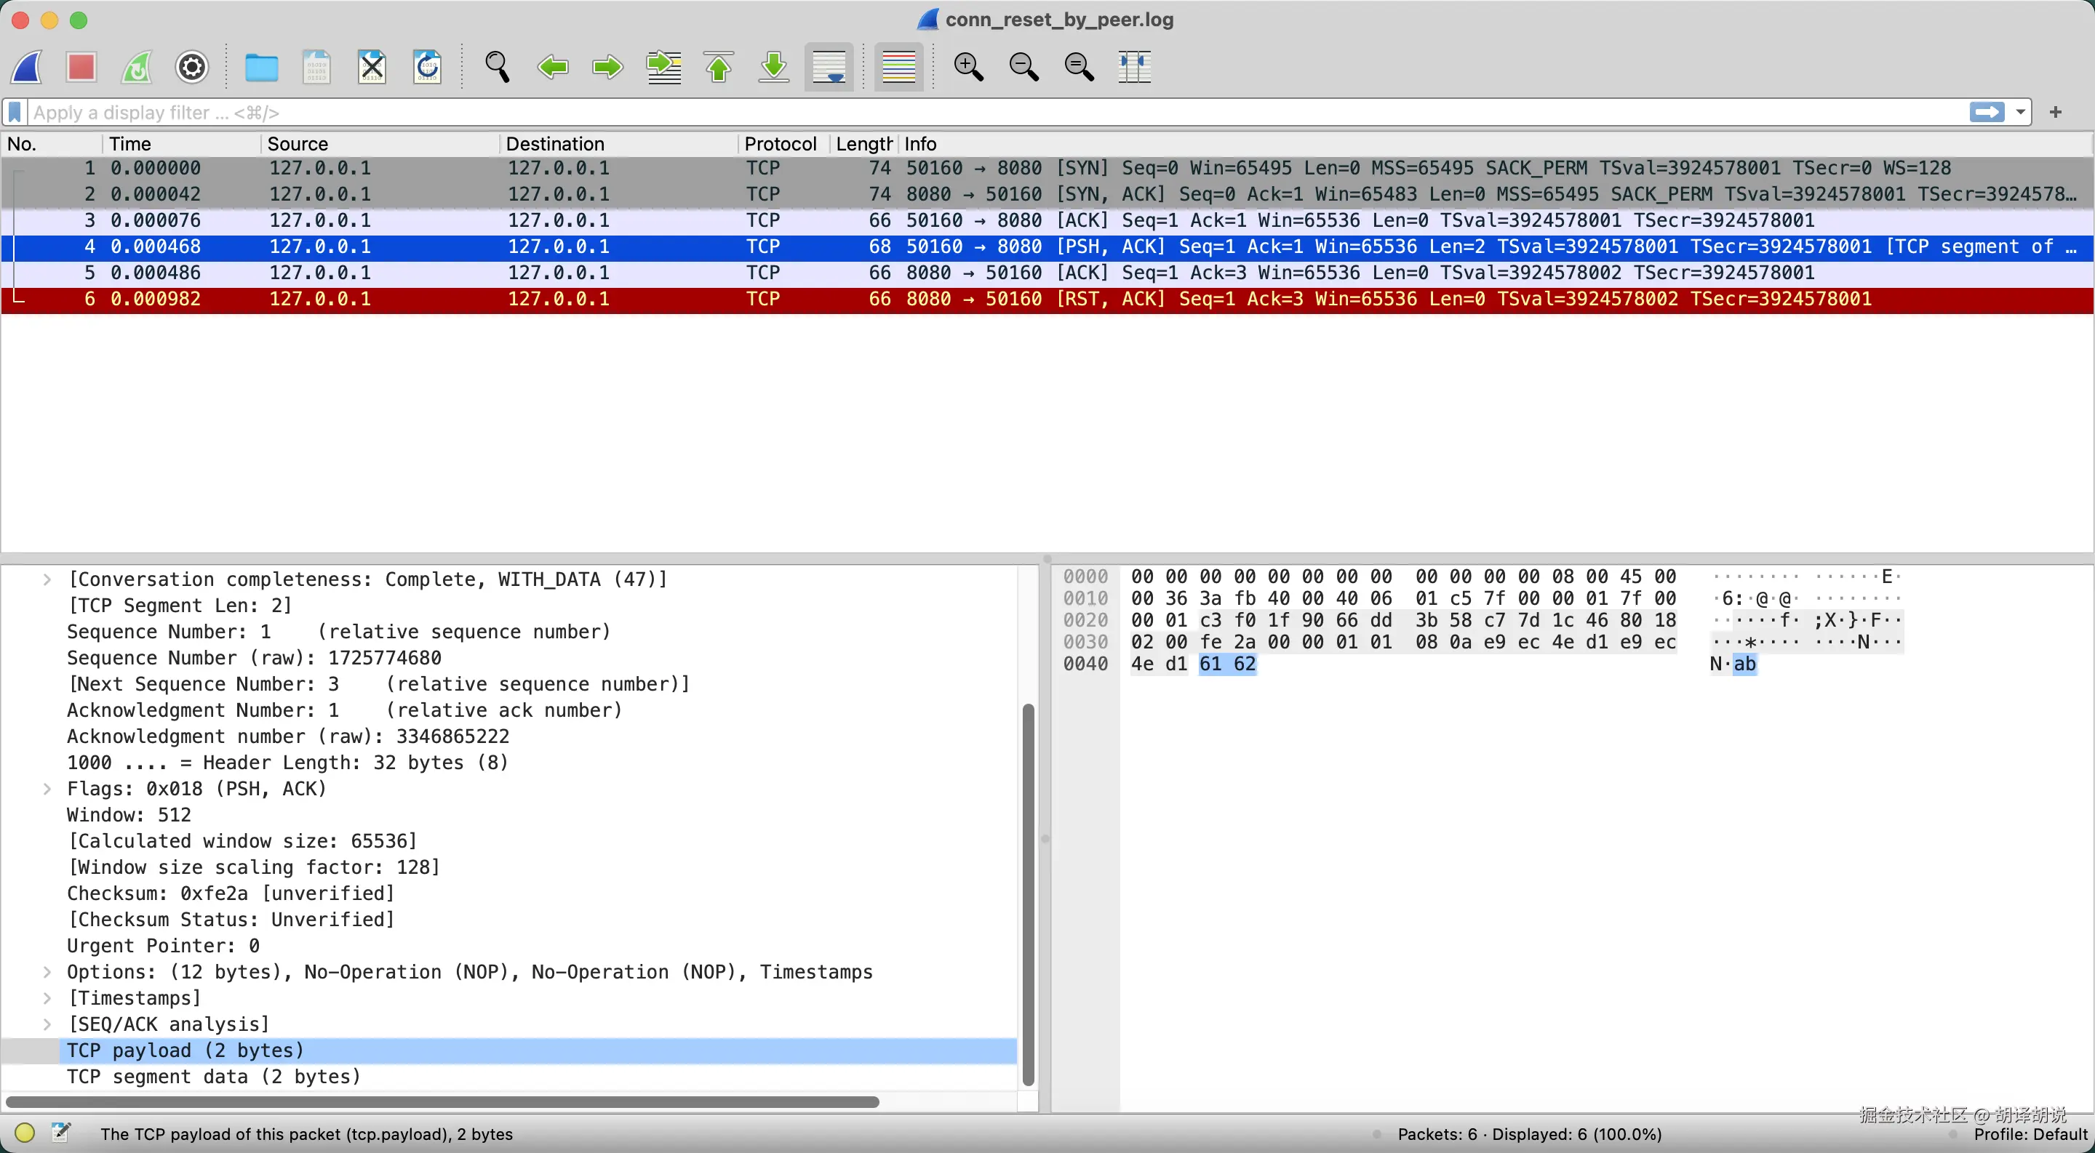Restart the current capture
The width and height of the screenshot is (2095, 1153).
pos(136,67)
